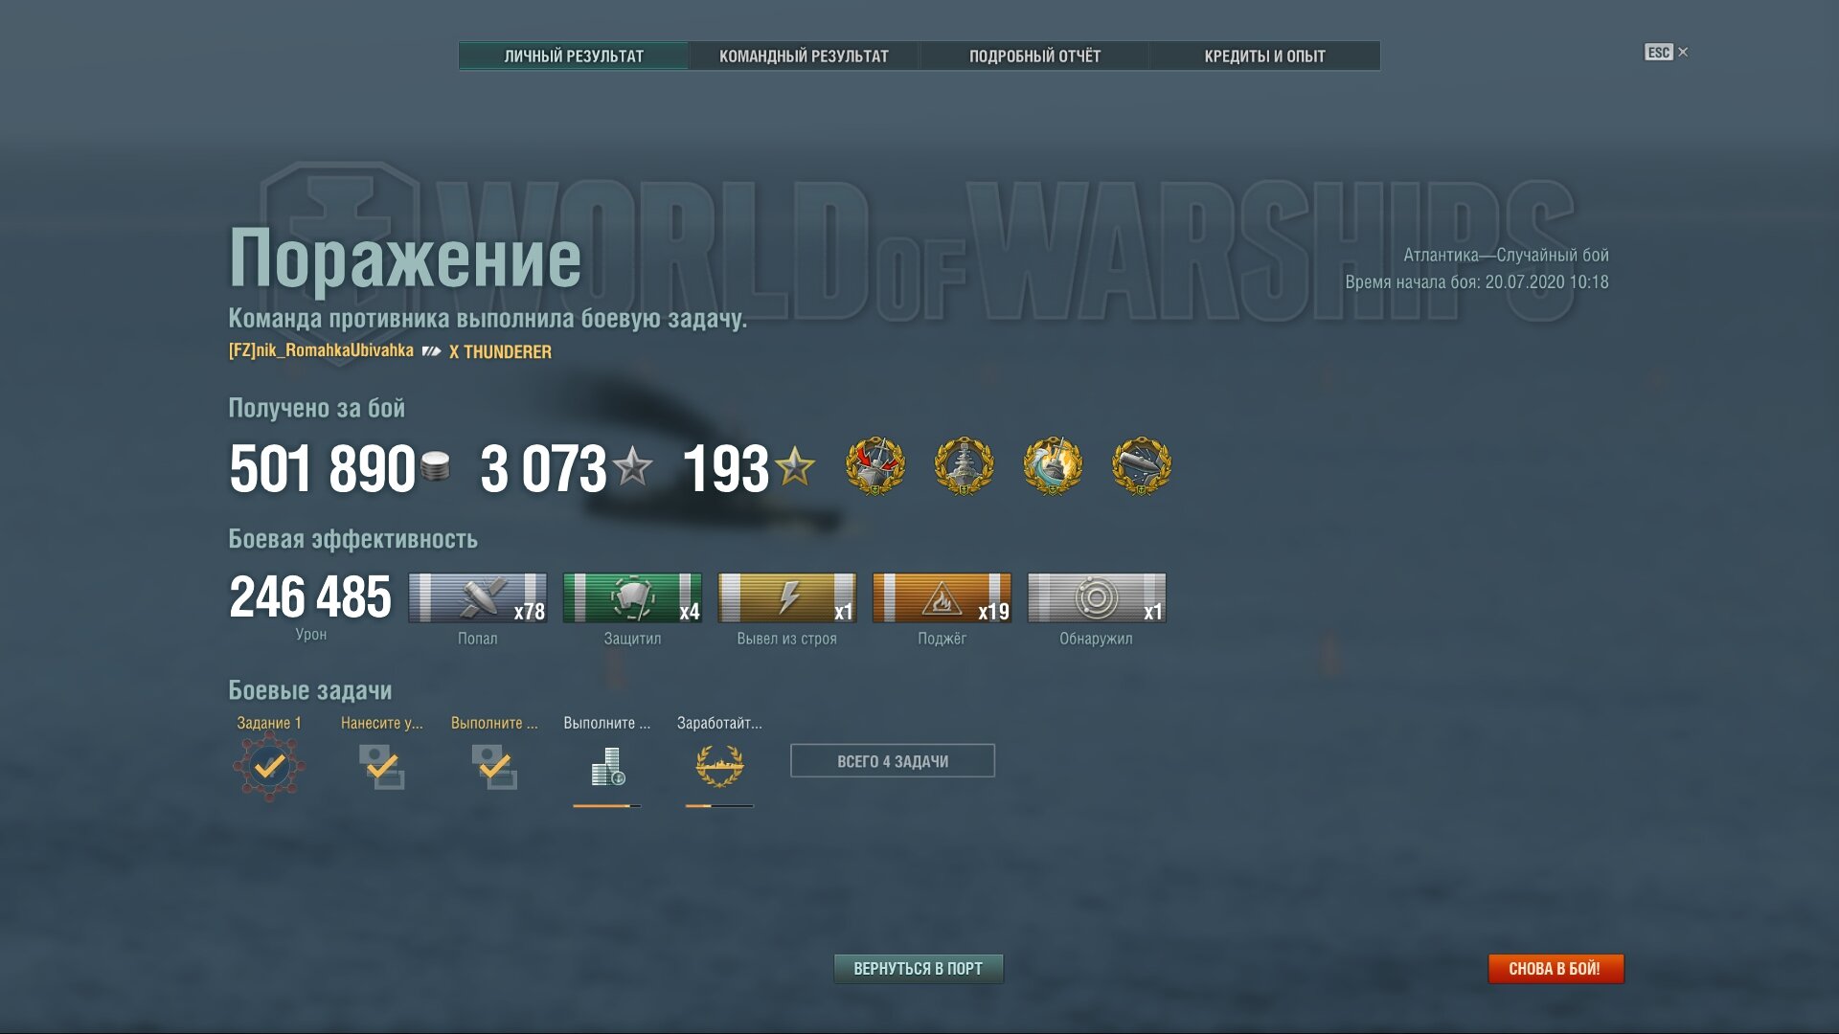
Task: Click the Защитил defended ribbon x4
Action: pos(632,598)
